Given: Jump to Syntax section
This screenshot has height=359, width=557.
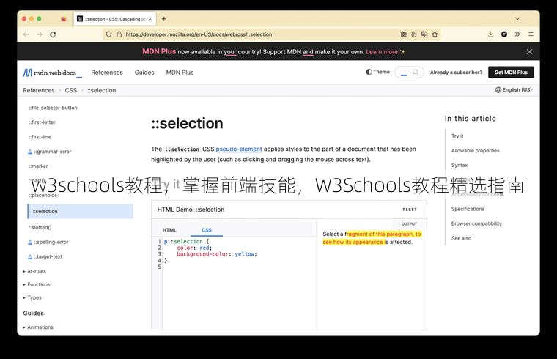Looking at the screenshot, I should pos(460,165).
